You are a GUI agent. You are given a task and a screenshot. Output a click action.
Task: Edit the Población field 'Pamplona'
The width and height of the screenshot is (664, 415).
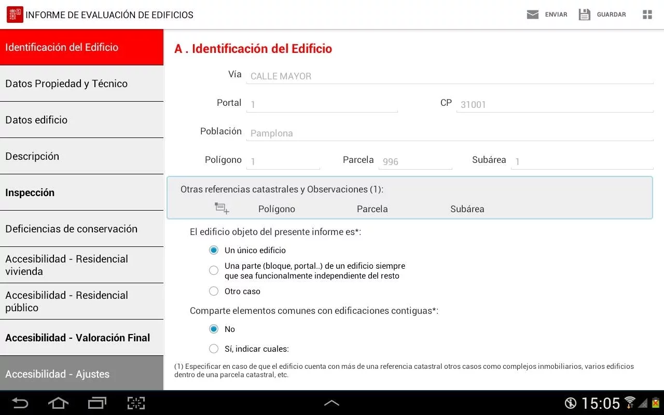450,133
